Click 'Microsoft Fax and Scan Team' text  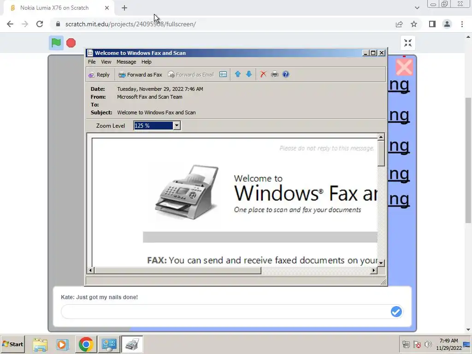pyautogui.click(x=150, y=97)
